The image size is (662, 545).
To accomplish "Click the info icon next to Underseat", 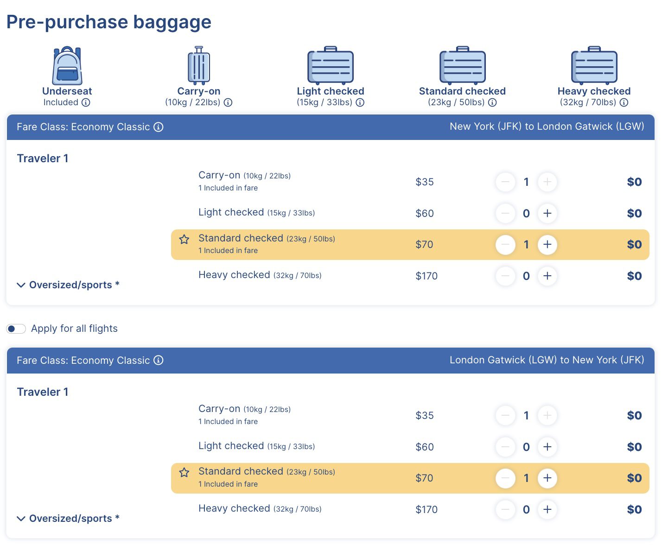I will tap(85, 102).
